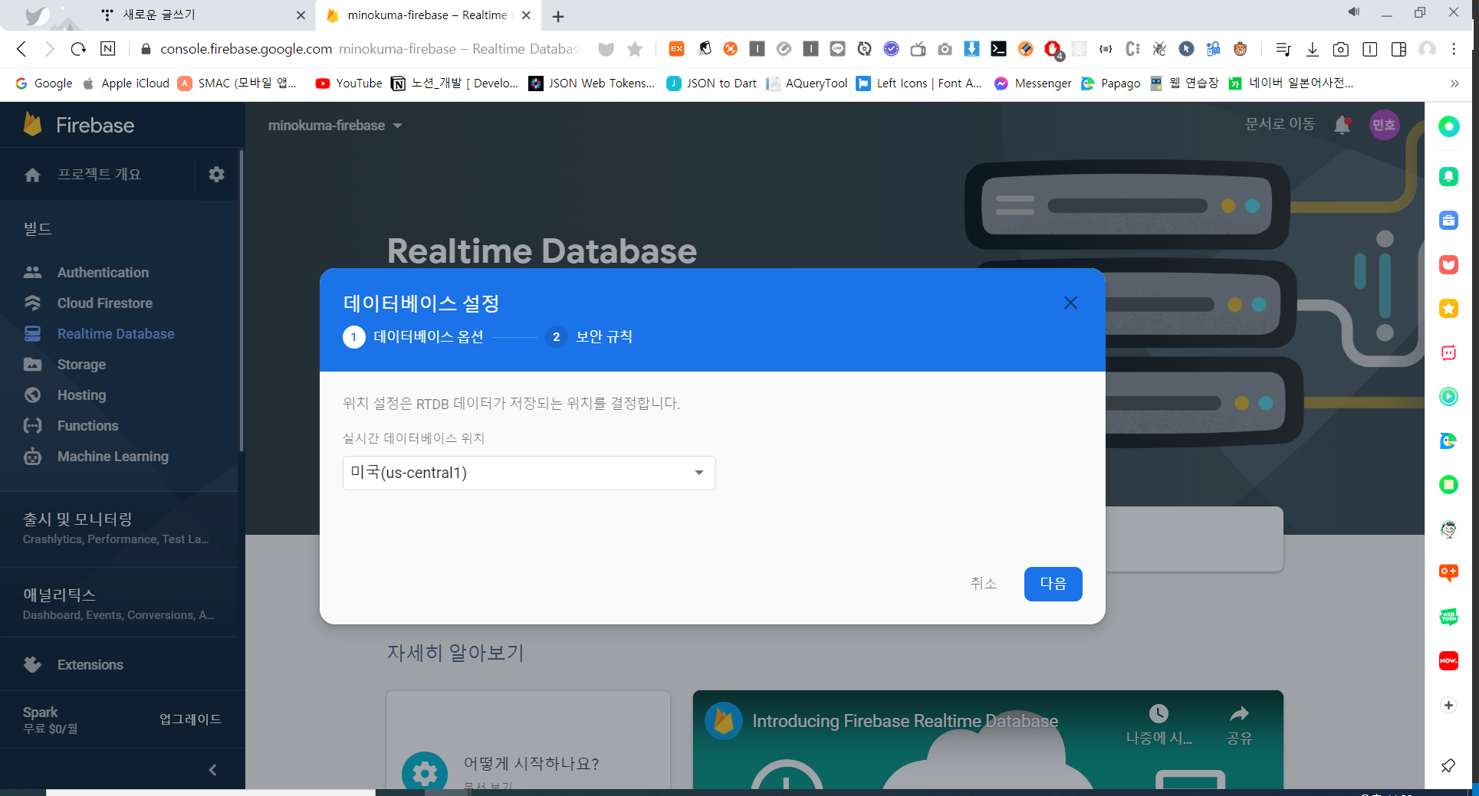Click the Cloud Firestore icon

click(32, 303)
